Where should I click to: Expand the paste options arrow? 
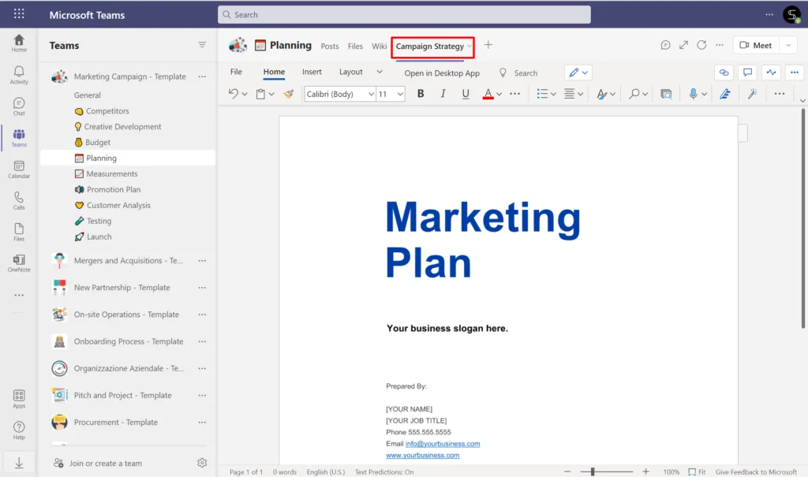271,94
